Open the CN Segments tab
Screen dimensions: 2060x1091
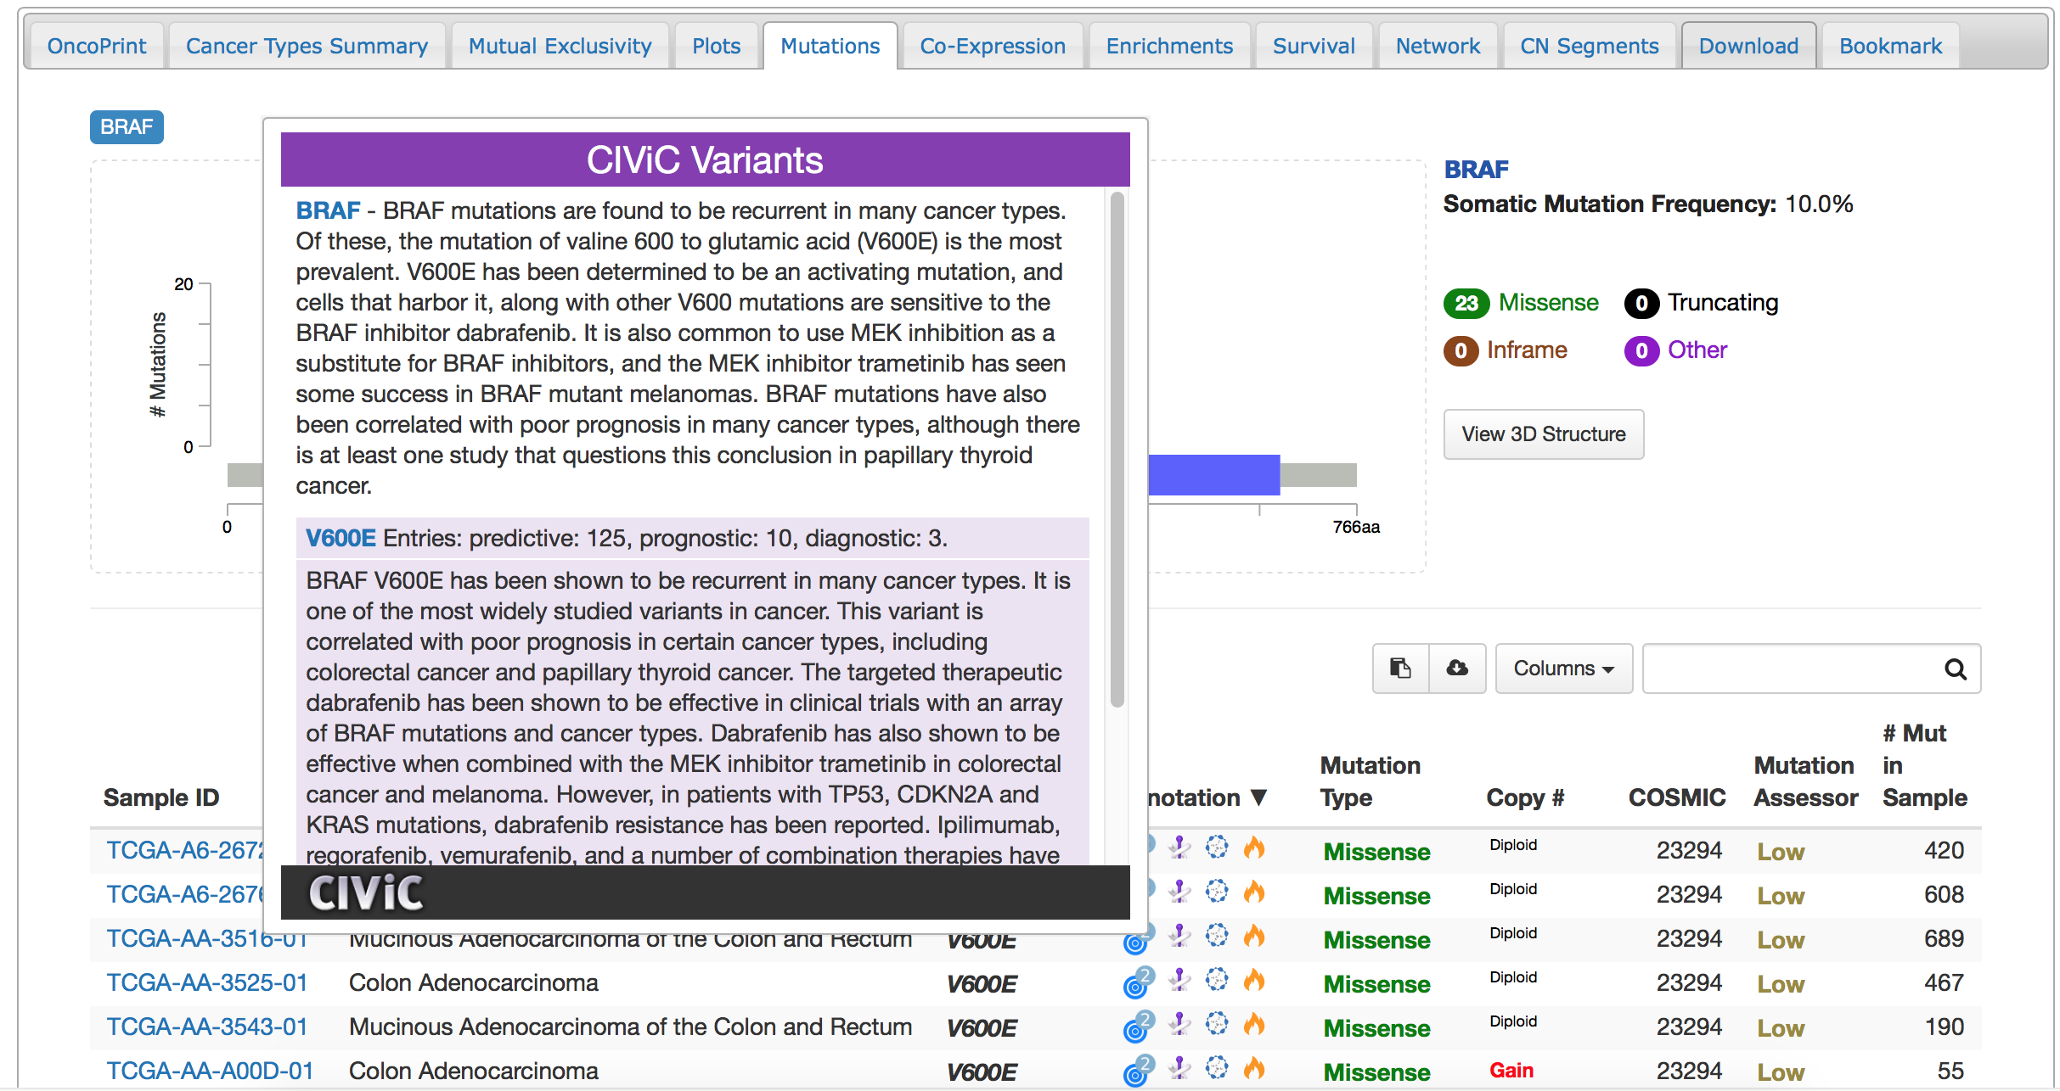(1589, 46)
